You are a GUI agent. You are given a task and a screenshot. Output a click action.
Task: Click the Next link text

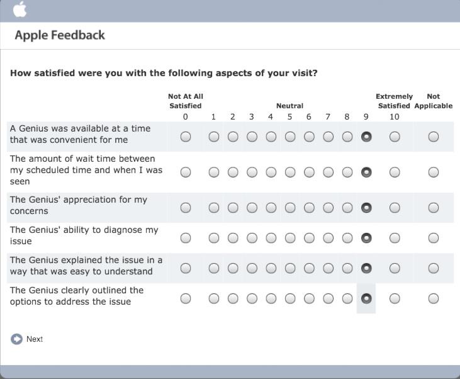(x=35, y=339)
